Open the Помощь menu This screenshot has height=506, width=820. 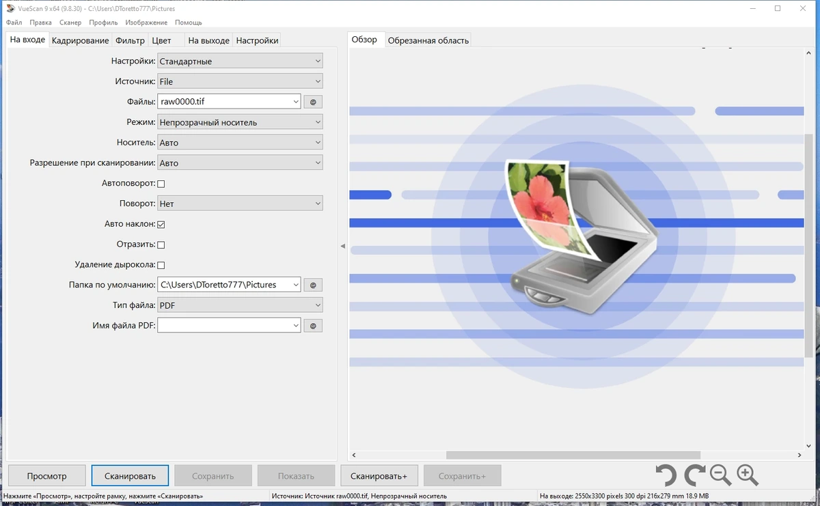tap(189, 23)
